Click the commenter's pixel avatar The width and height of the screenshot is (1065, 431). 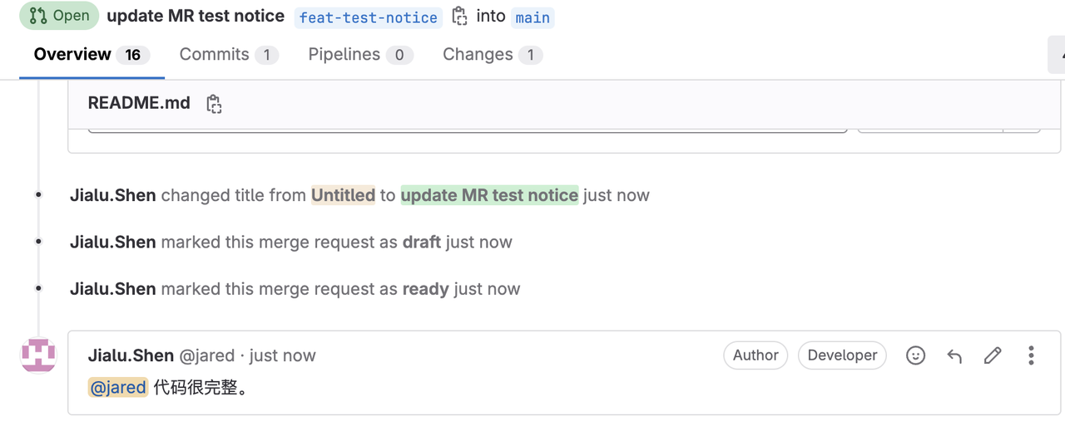click(x=38, y=355)
